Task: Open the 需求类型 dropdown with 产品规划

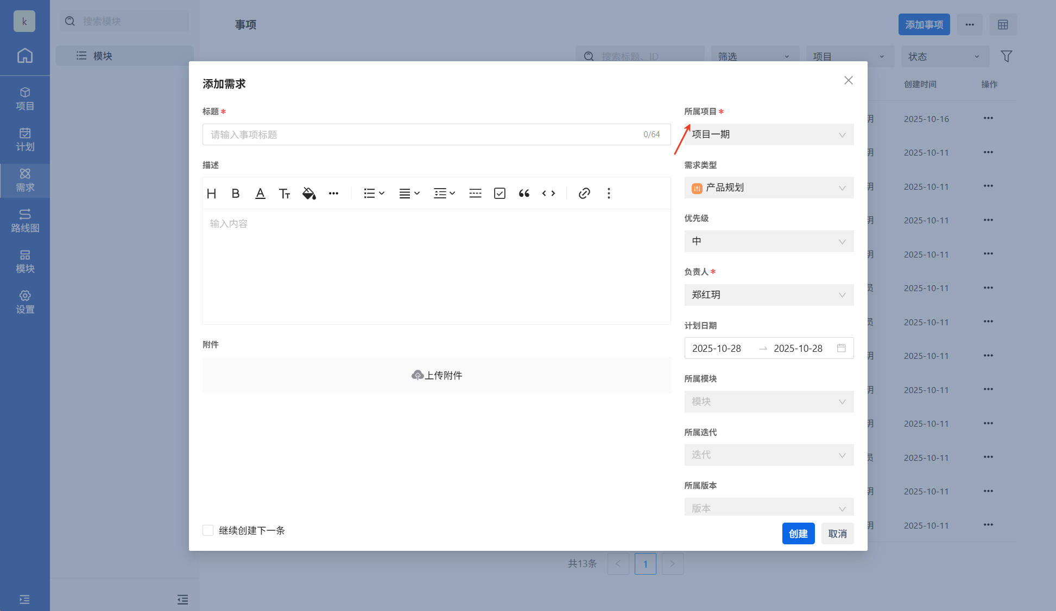Action: (x=768, y=188)
